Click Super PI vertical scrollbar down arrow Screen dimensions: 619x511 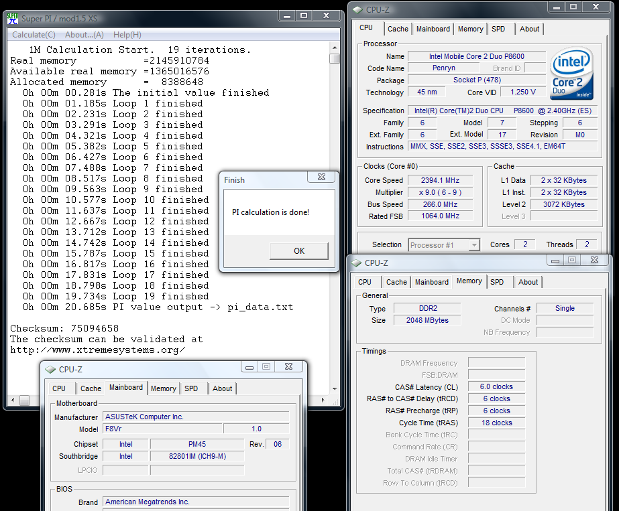pos(335,388)
